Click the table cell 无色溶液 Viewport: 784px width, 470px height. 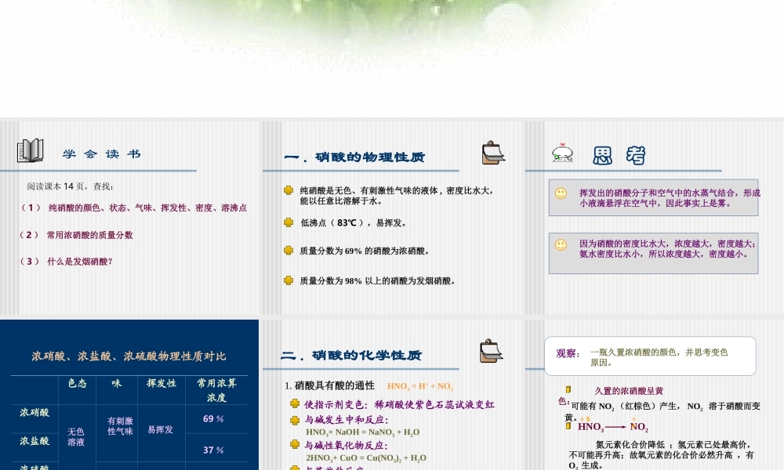[x=76, y=436]
